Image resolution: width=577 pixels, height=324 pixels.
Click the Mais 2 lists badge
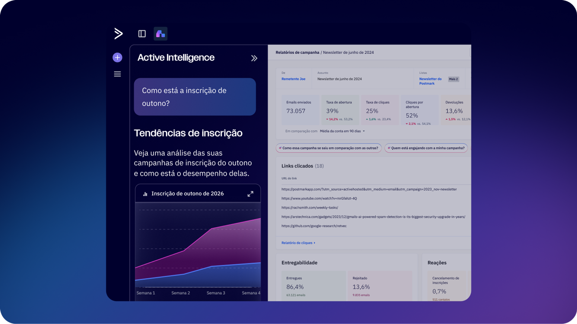click(x=453, y=79)
